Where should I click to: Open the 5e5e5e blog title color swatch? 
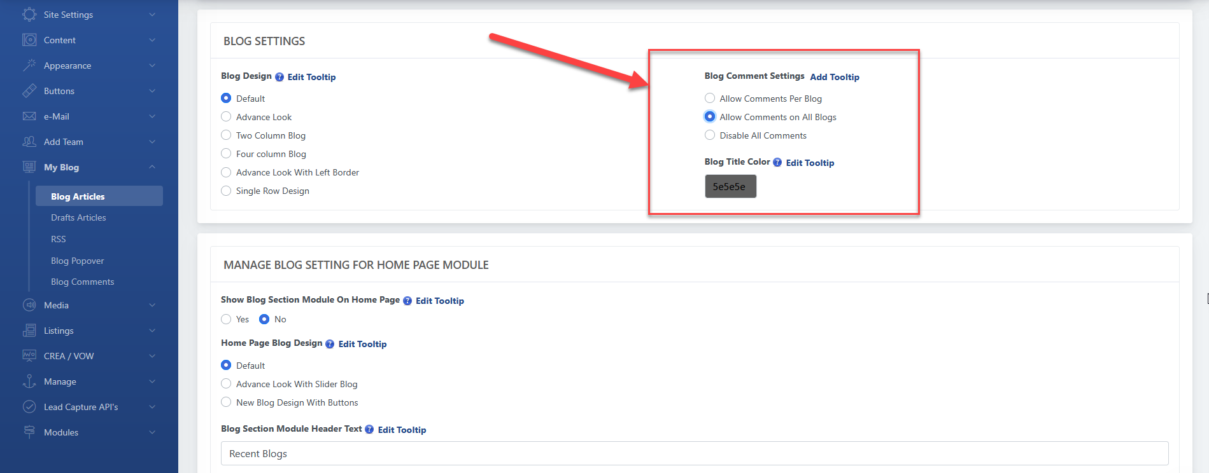click(x=730, y=187)
